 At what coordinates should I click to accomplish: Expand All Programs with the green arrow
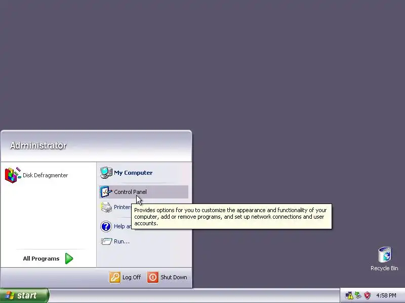69,259
